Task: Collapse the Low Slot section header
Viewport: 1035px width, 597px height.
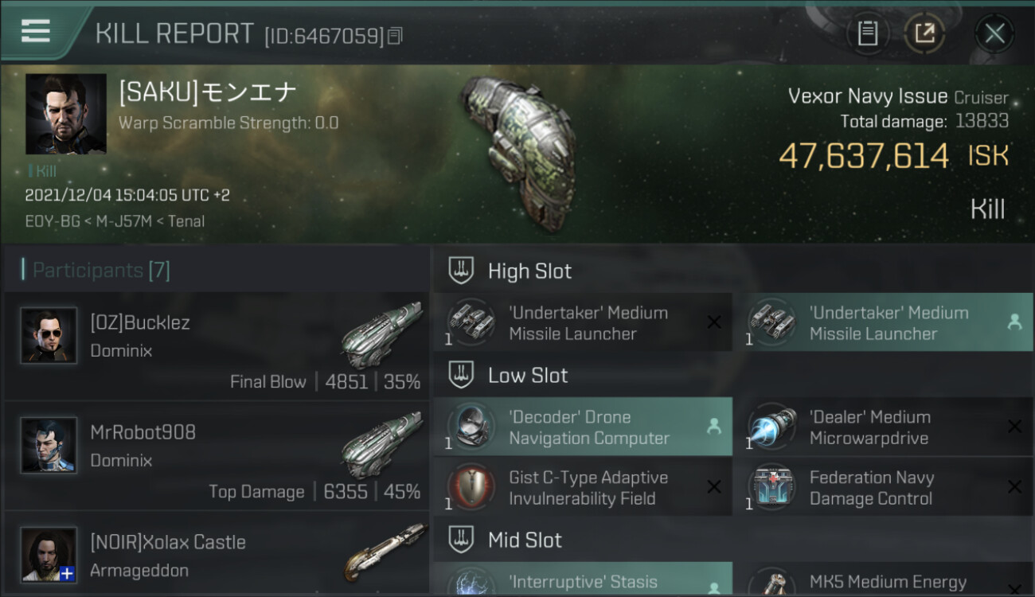Action: 733,376
